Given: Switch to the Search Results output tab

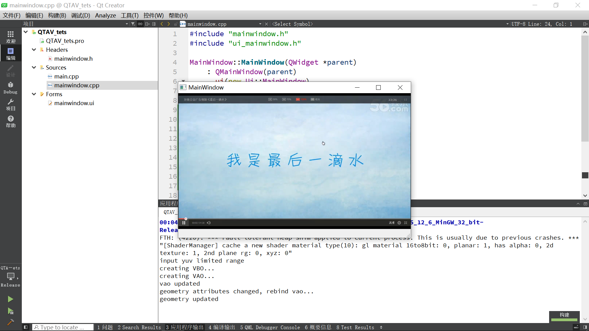Looking at the screenshot, I should (x=139, y=327).
